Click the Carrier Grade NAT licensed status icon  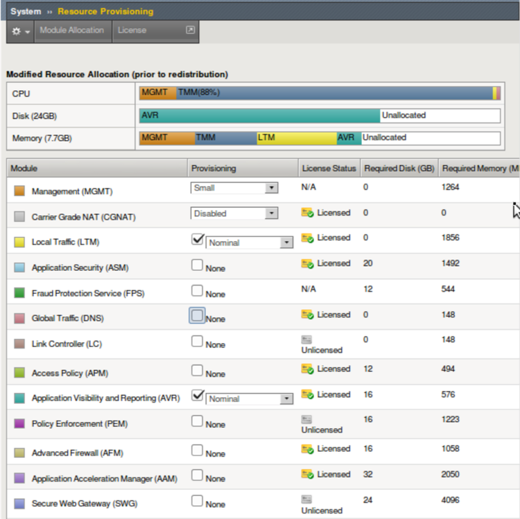(307, 213)
